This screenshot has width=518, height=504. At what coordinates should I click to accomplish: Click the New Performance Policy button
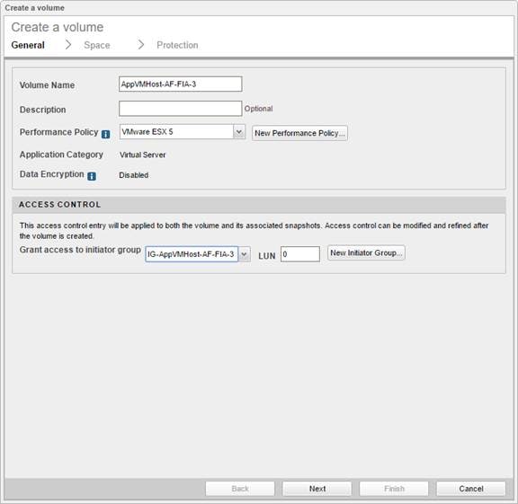(299, 133)
